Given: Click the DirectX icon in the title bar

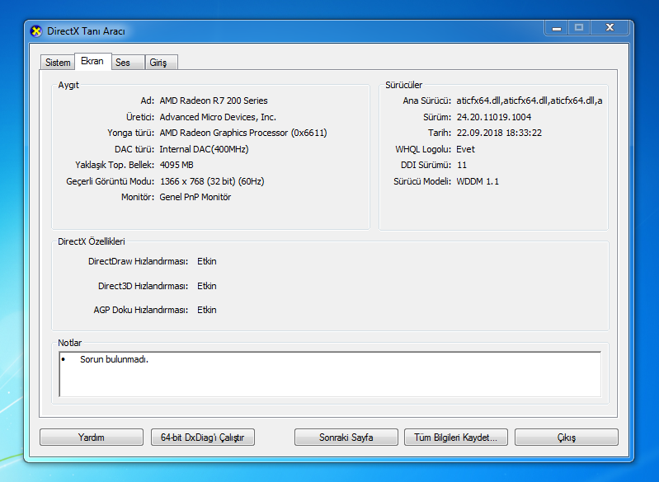Looking at the screenshot, I should point(36,31).
